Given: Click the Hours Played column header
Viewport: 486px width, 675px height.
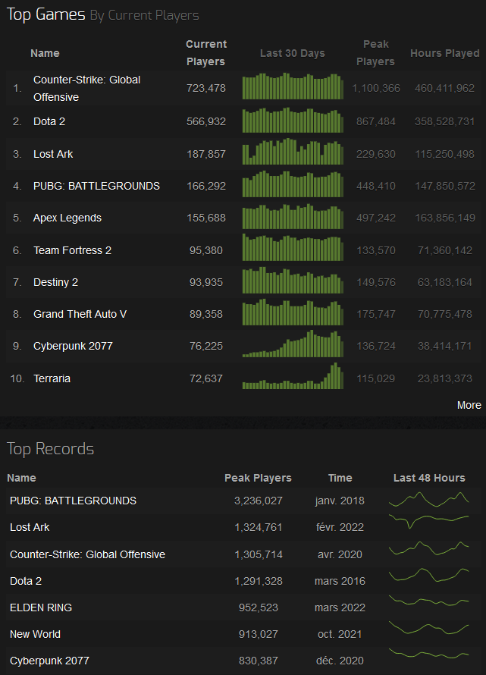Looking at the screenshot, I should point(444,53).
